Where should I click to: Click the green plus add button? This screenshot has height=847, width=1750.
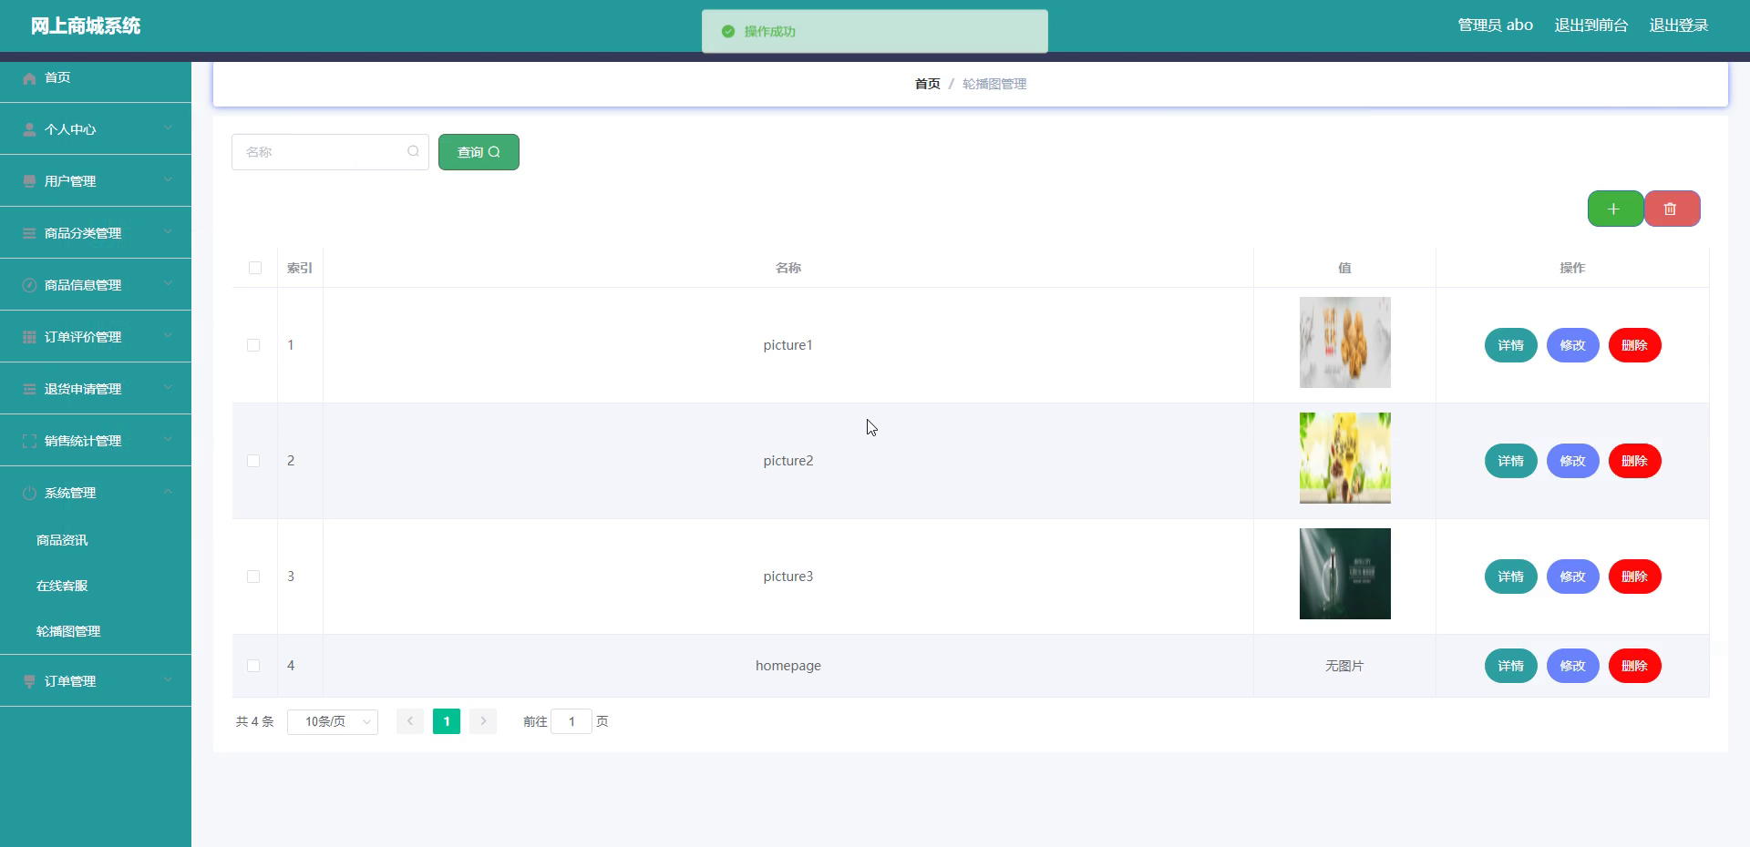point(1614,209)
